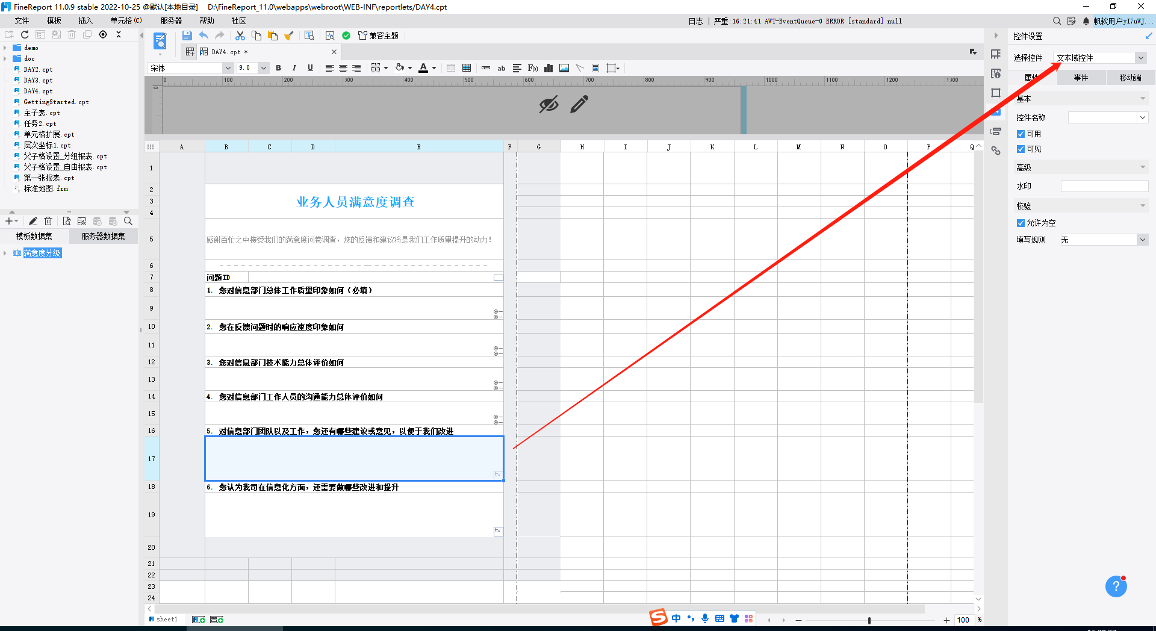
Task: Edit the parameter pane with pencil icon
Action: click(x=579, y=104)
